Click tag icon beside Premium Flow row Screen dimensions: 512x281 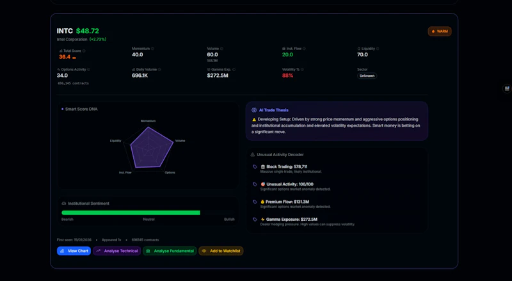point(255,202)
